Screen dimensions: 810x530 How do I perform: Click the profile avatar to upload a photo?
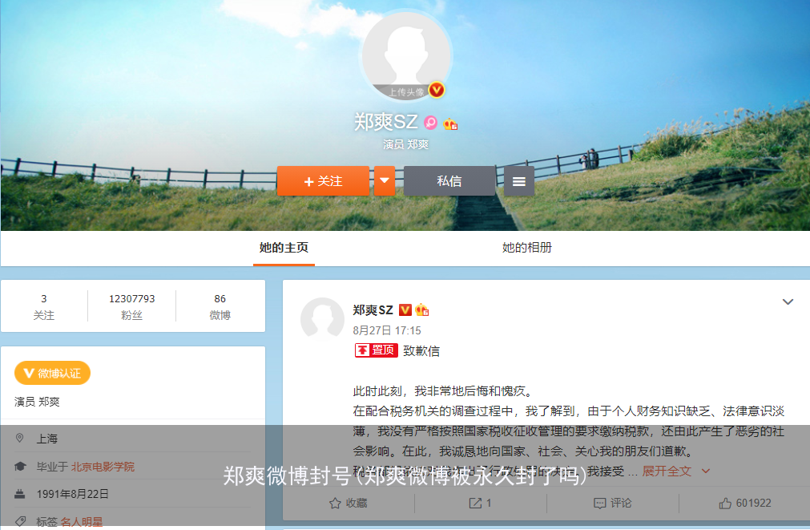click(x=406, y=55)
